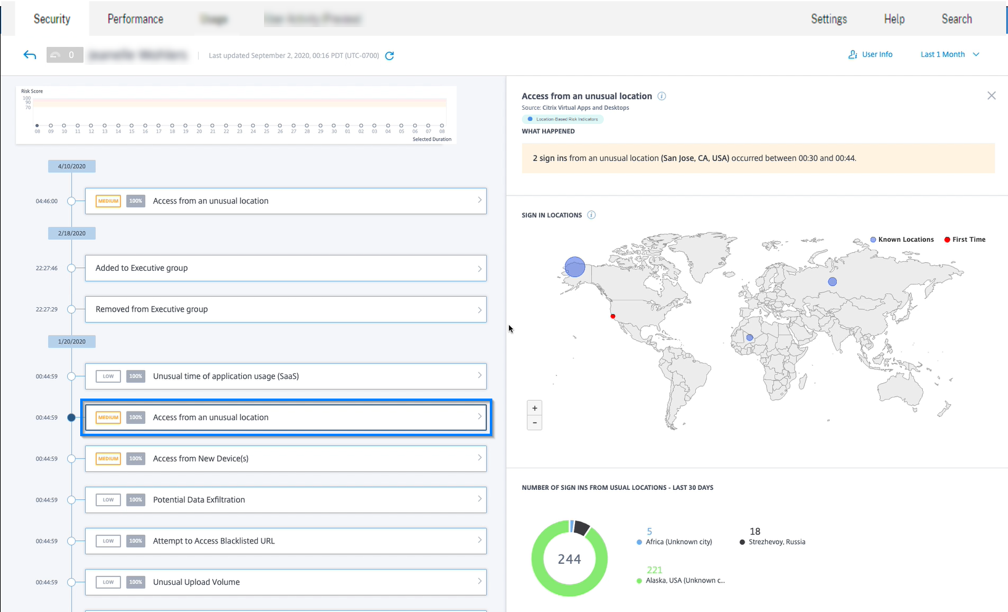Screen dimensions: 1008x612
Task: Open the Help menu
Action: pyautogui.click(x=894, y=19)
